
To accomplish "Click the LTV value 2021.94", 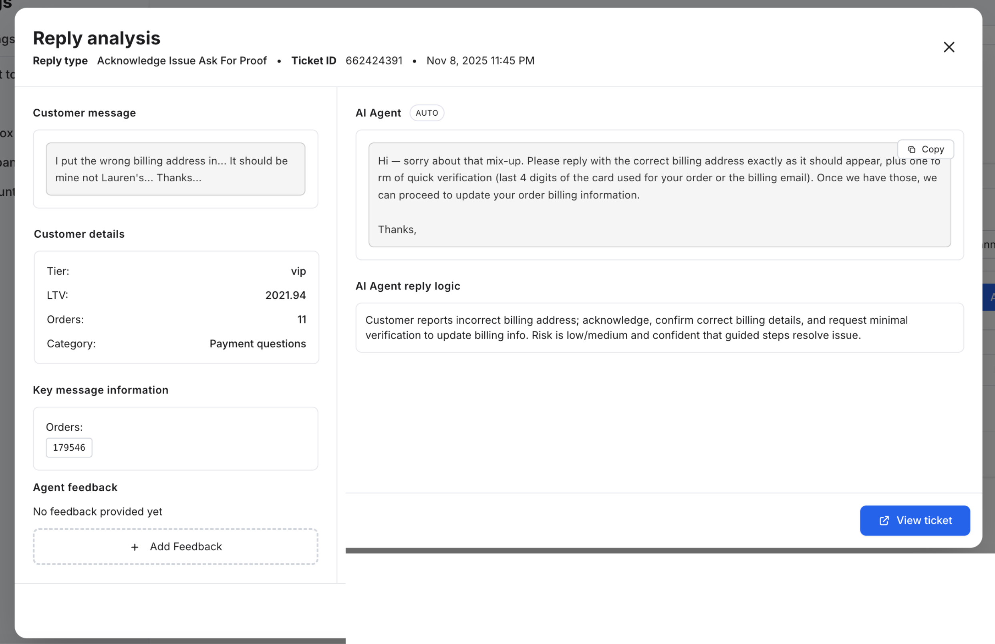I will pos(285,295).
